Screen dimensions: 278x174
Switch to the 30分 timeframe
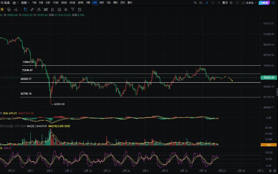[x=64, y=3]
